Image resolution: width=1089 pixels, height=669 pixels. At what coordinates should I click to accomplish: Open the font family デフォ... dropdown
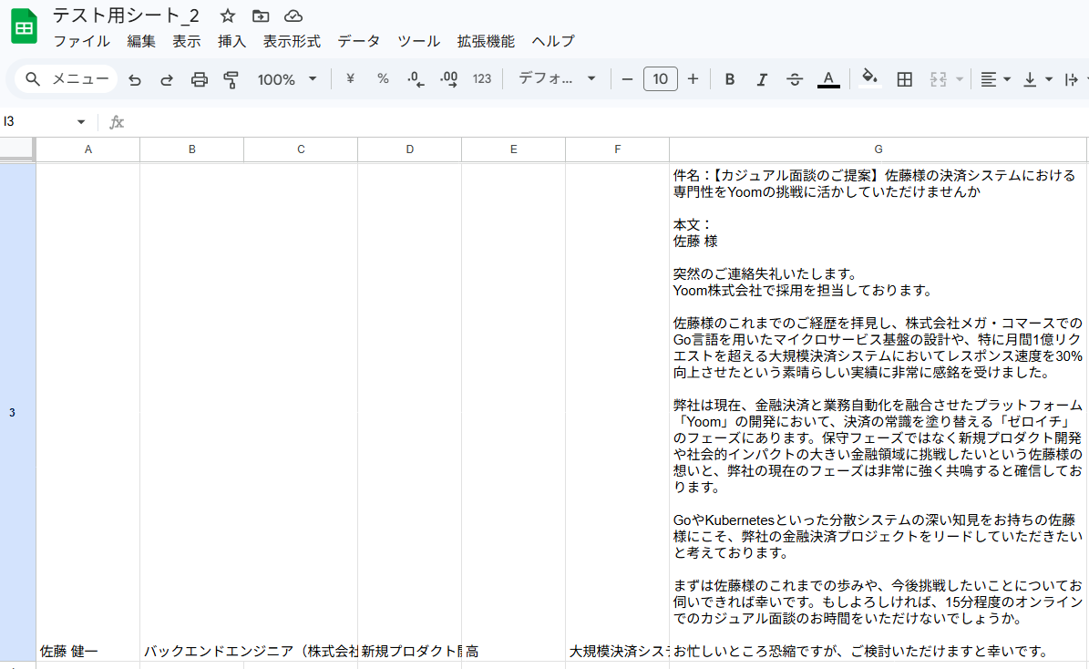click(x=557, y=79)
